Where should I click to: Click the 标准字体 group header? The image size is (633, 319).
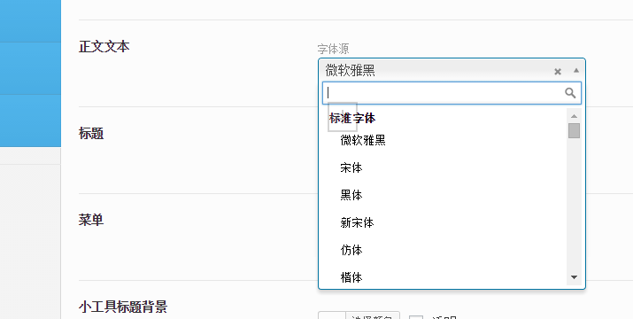click(x=352, y=119)
